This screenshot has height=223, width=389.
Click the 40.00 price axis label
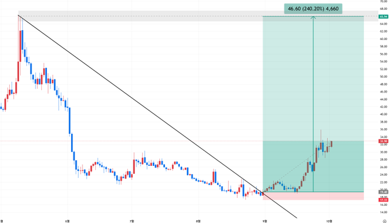tap(383, 114)
